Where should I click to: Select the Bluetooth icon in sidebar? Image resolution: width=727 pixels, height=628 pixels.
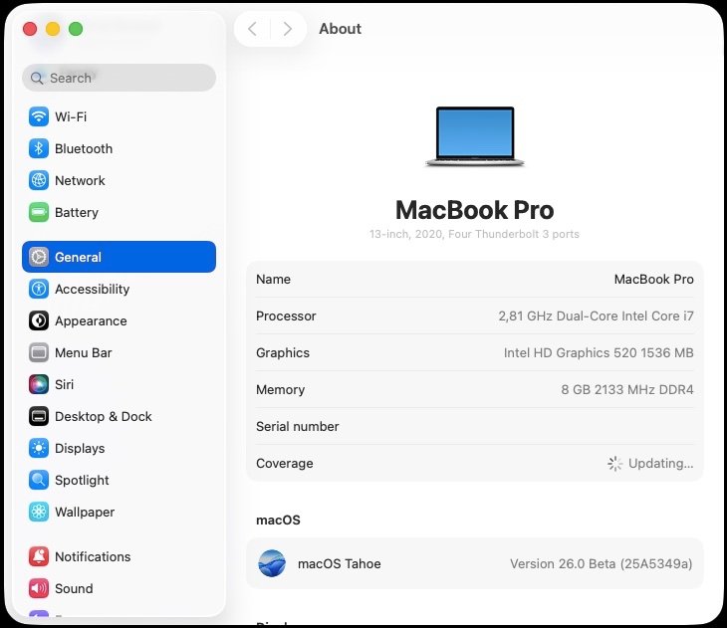pos(39,148)
